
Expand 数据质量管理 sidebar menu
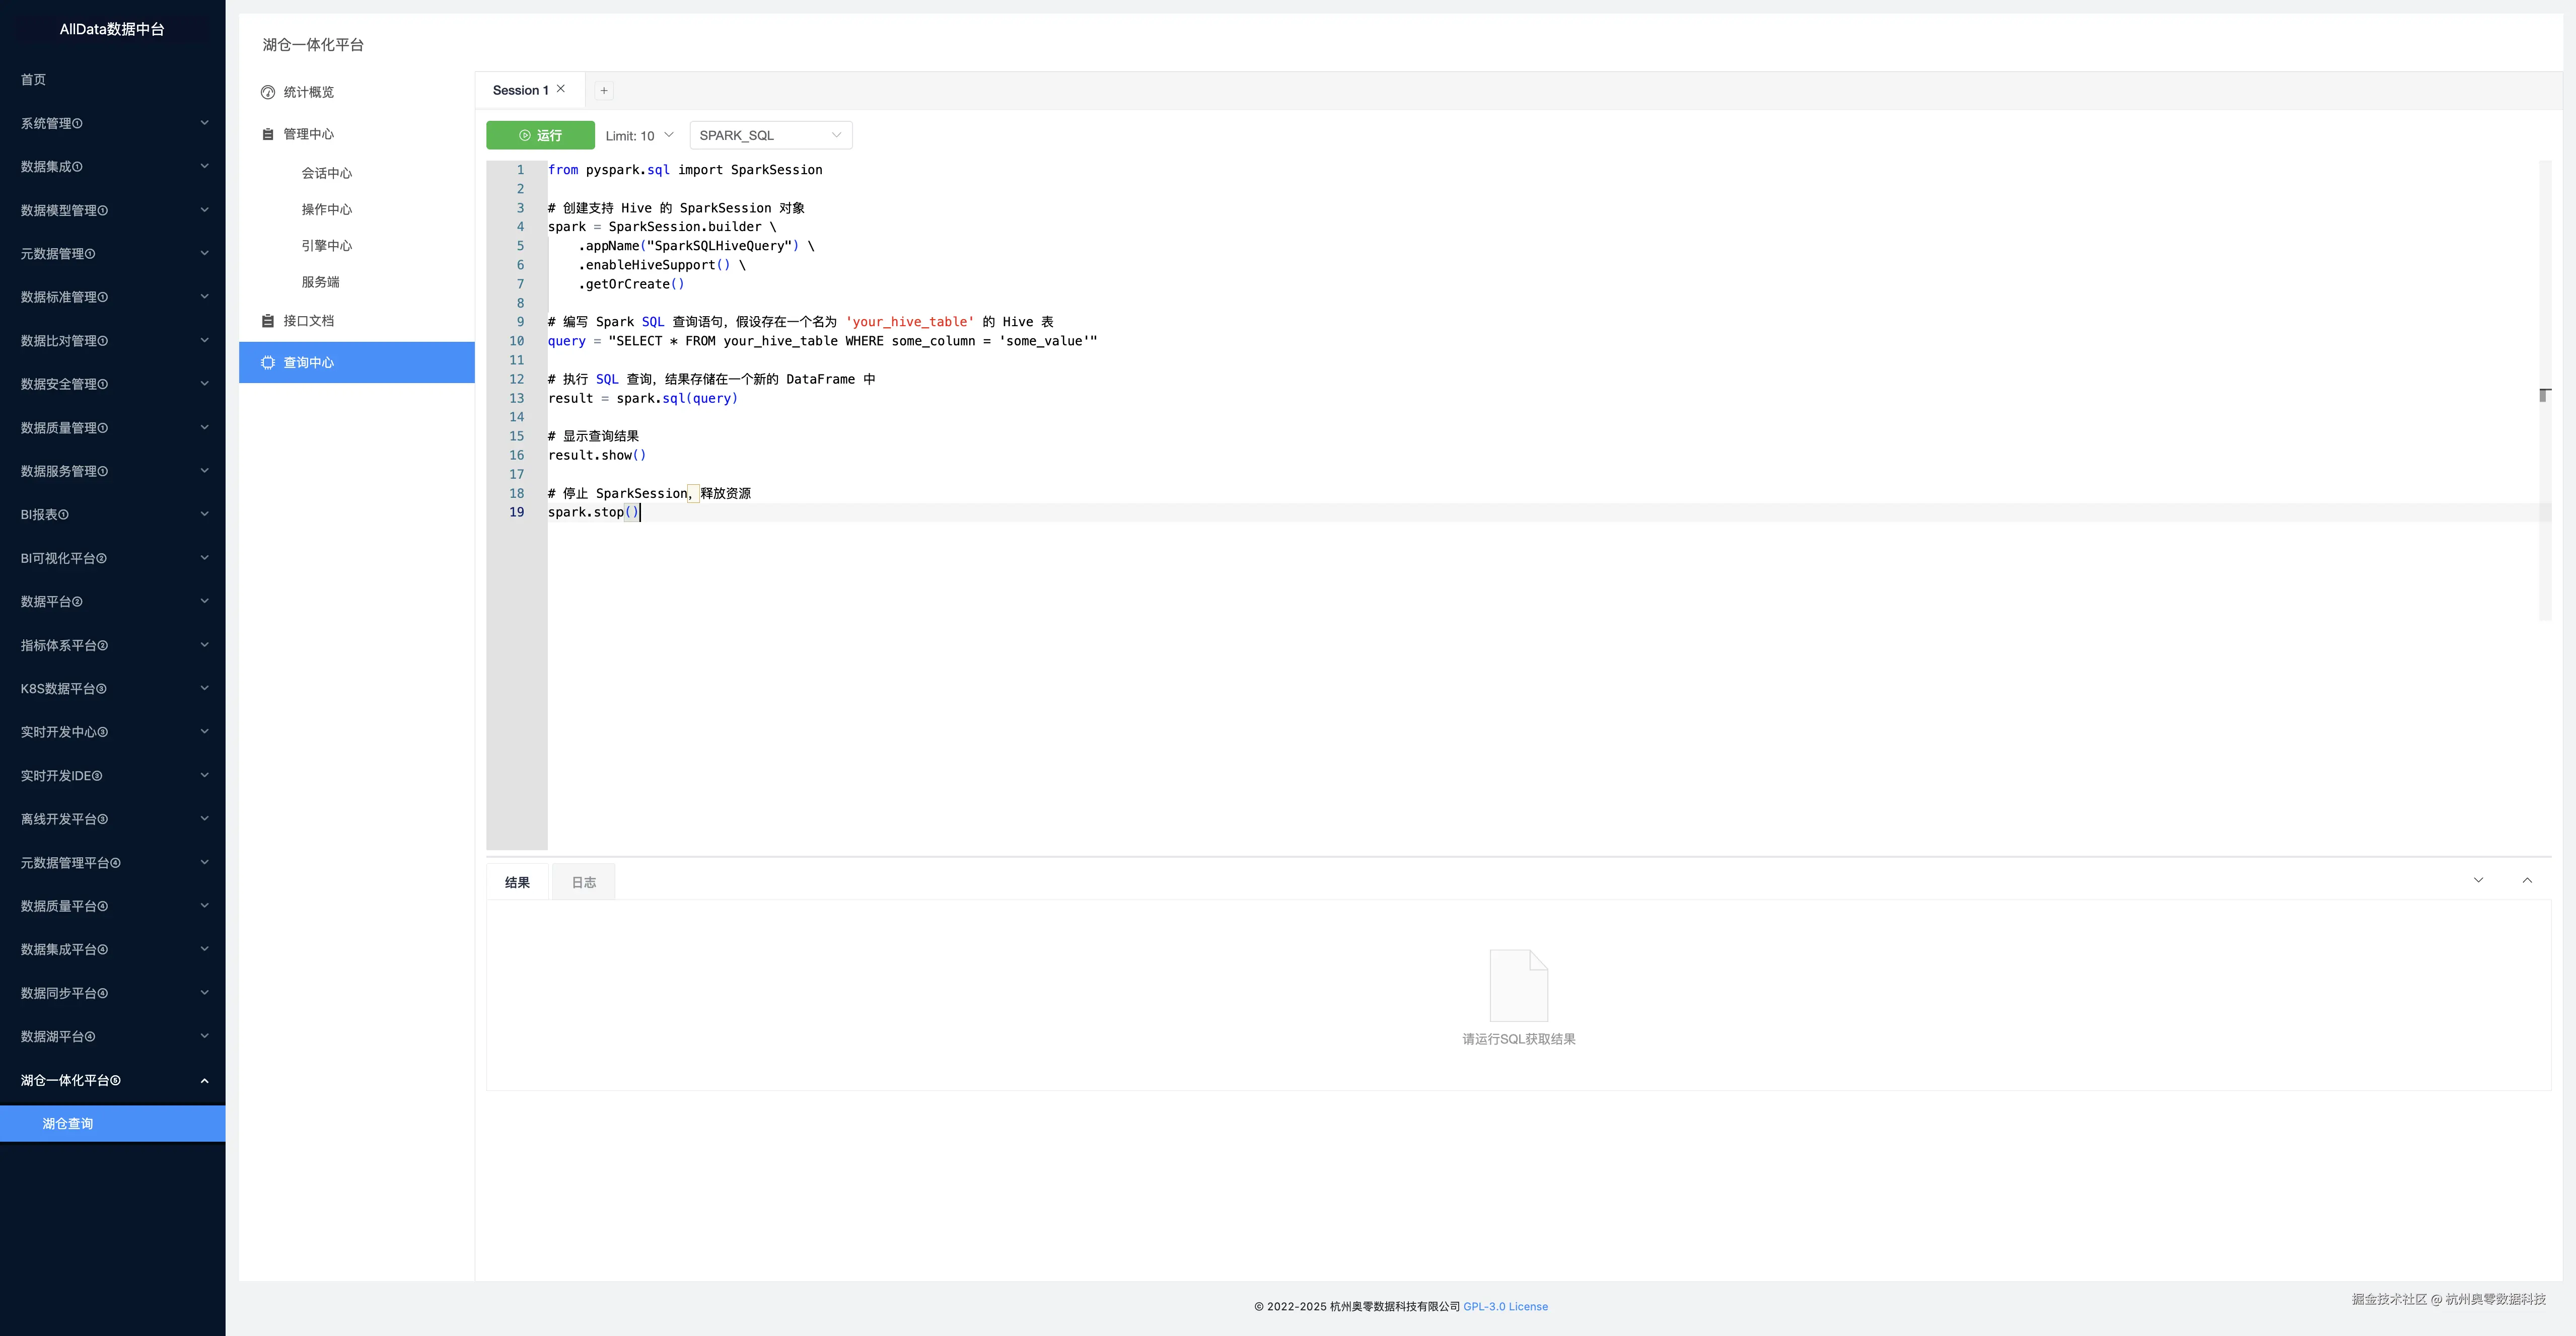(x=112, y=427)
